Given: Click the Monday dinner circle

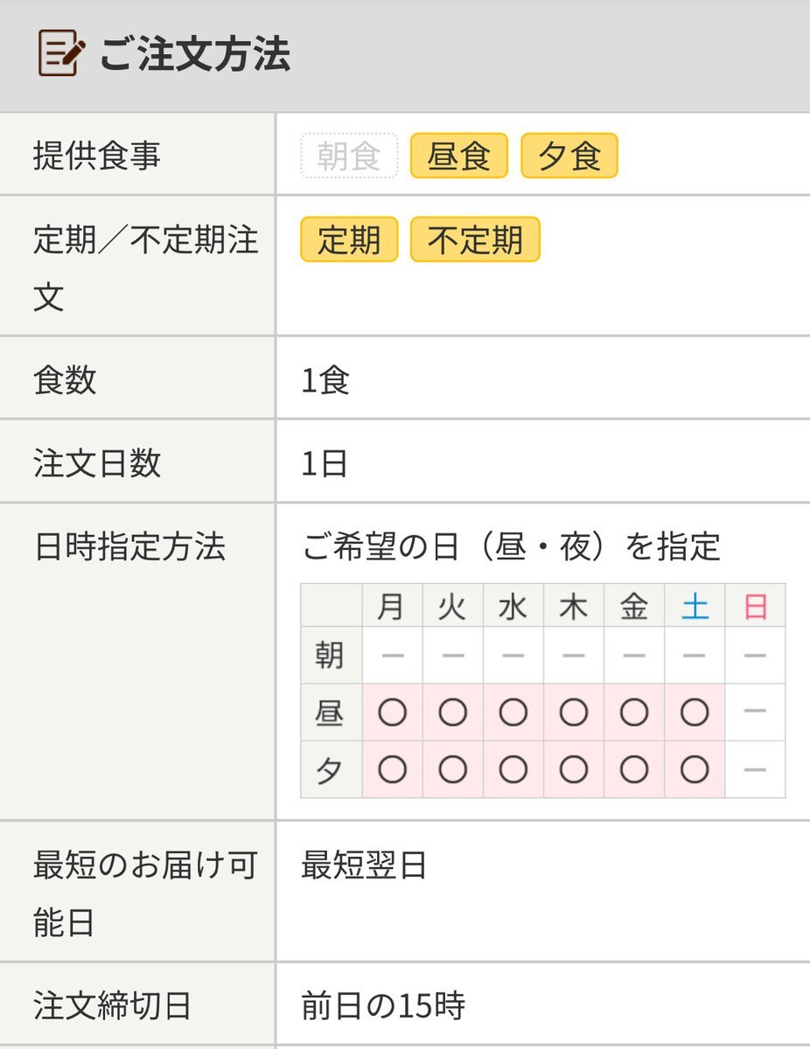Looking at the screenshot, I should coord(392,770).
